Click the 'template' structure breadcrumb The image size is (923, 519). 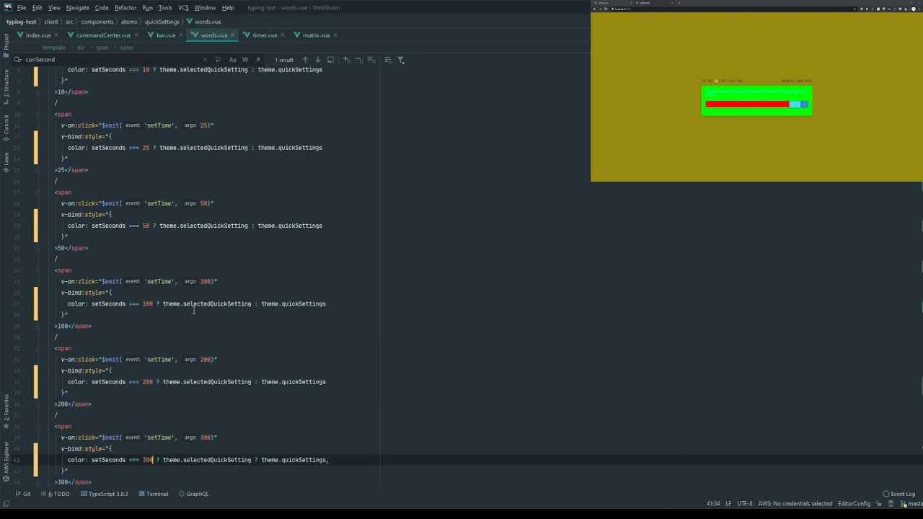coord(53,48)
